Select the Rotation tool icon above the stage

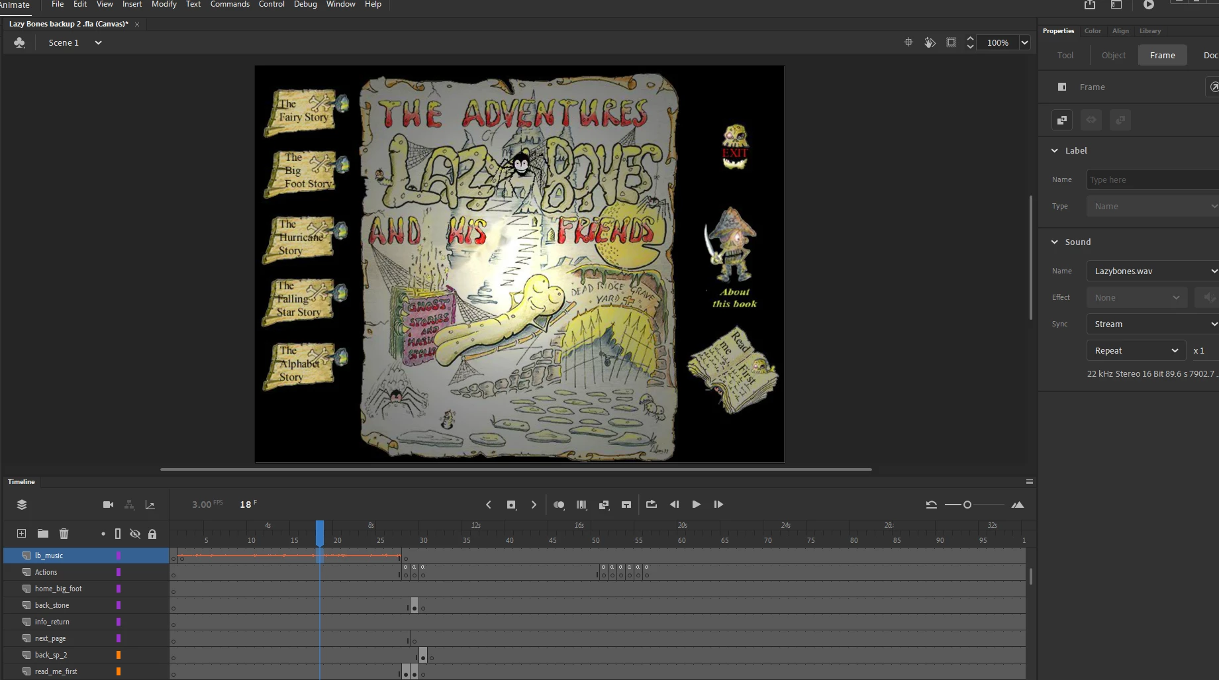(930, 42)
